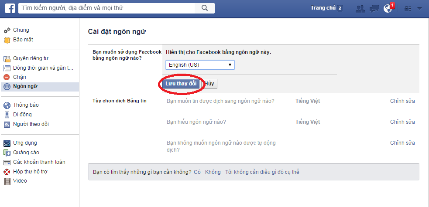Focus the Tìm kiếm search field
The image size is (429, 207).
(106, 8)
